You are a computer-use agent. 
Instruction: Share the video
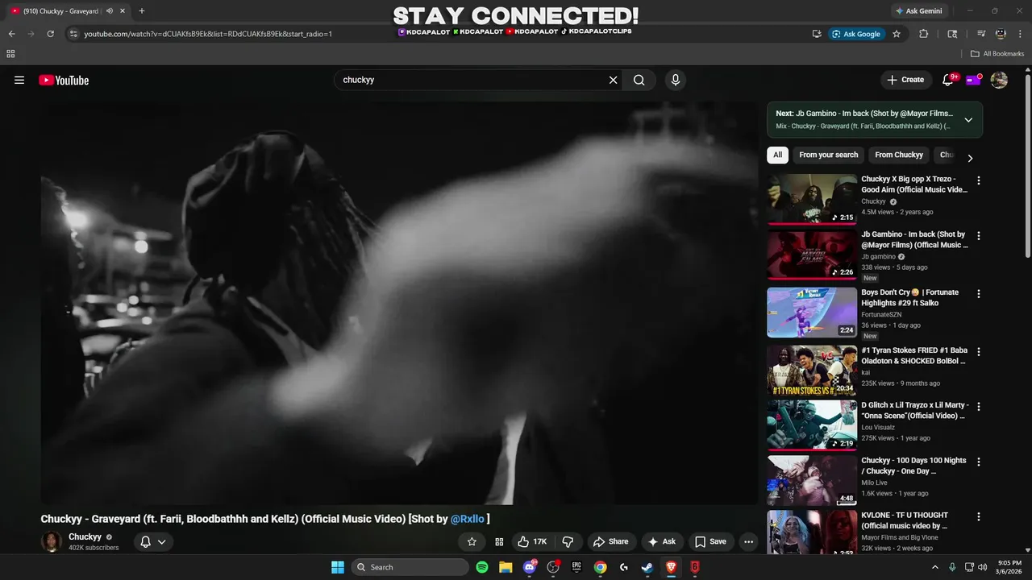(610, 542)
